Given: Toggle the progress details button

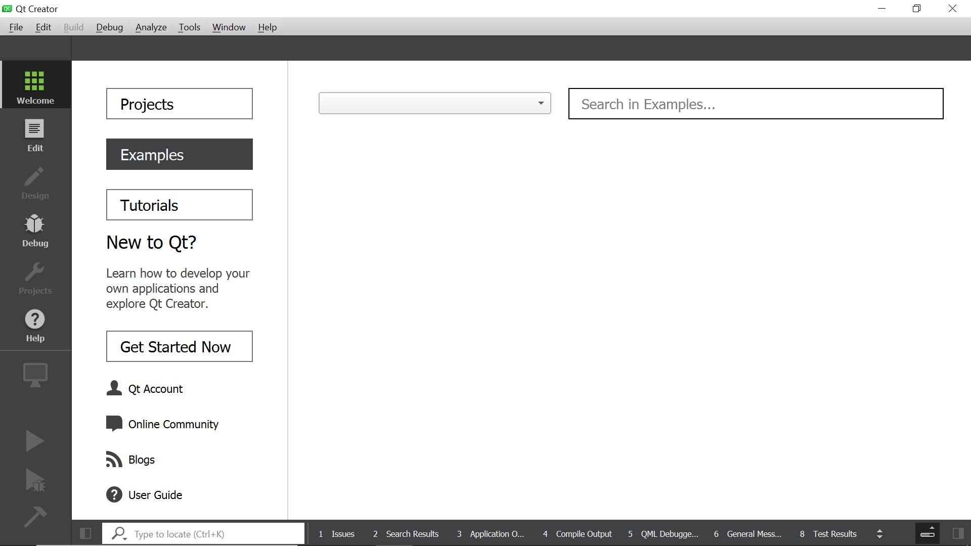Looking at the screenshot, I should click(928, 533).
